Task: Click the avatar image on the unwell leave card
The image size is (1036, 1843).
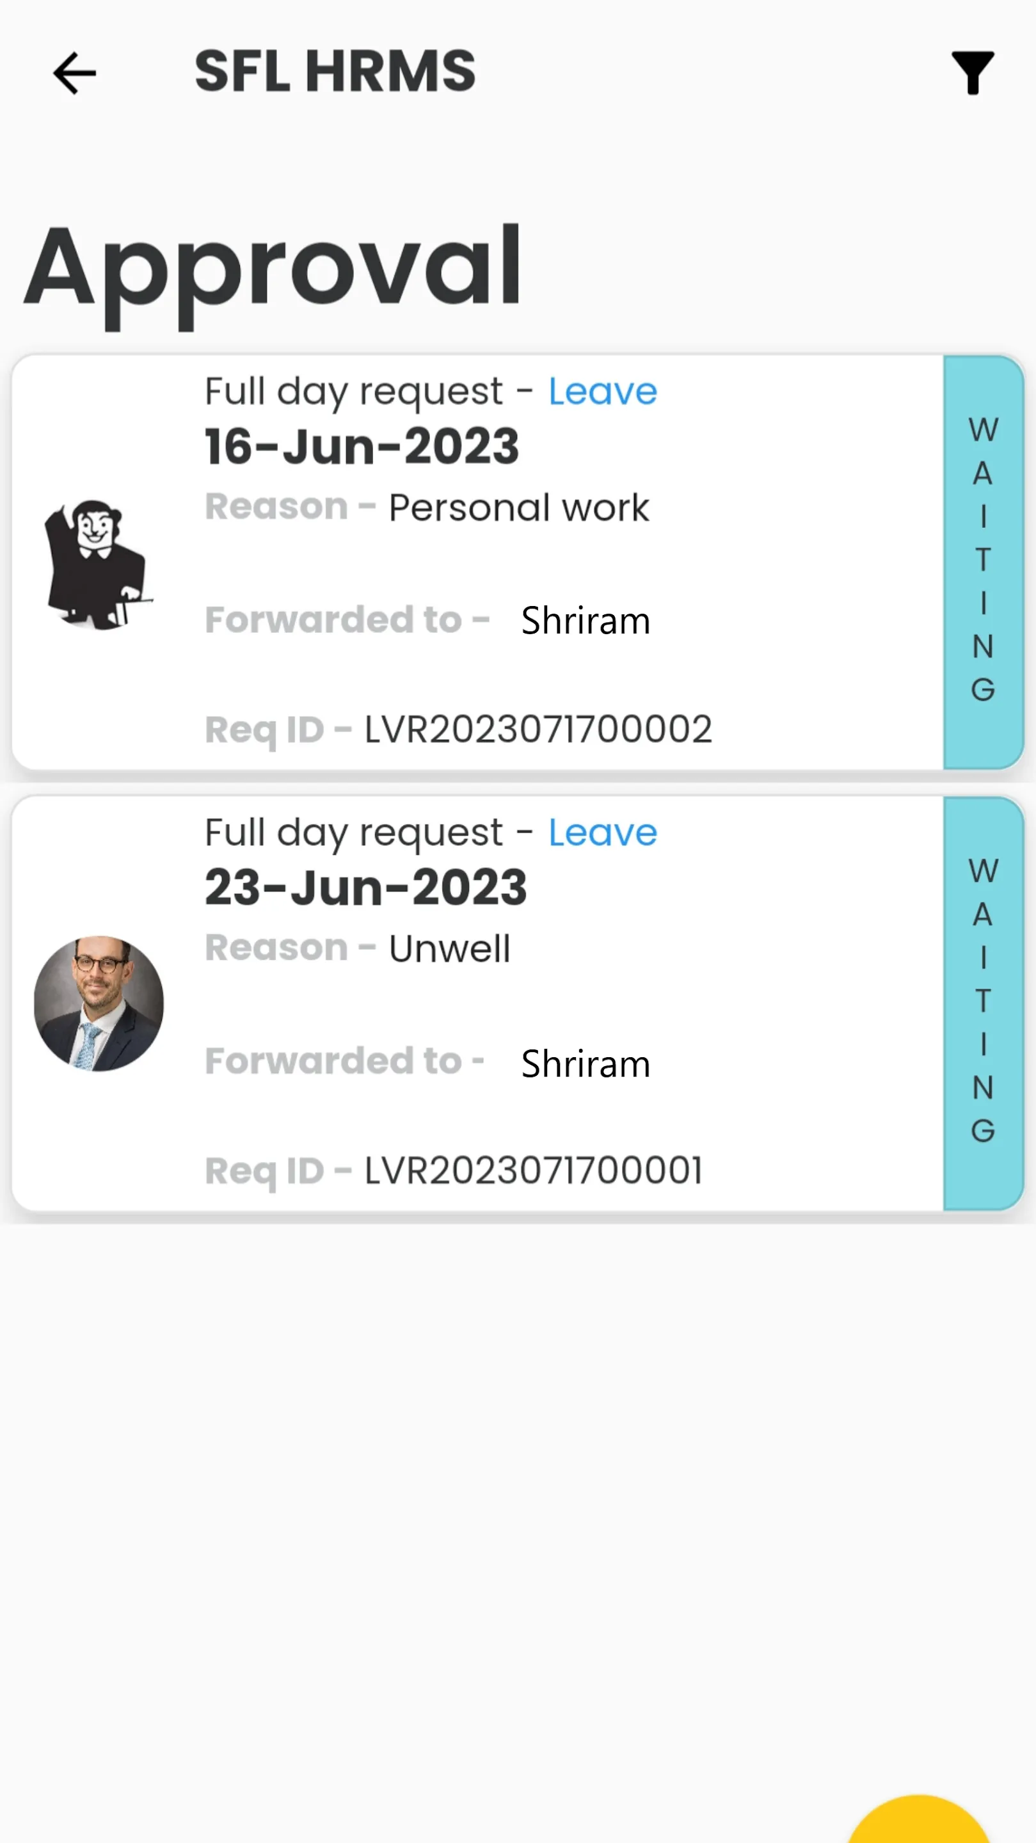Action: coord(98,1005)
